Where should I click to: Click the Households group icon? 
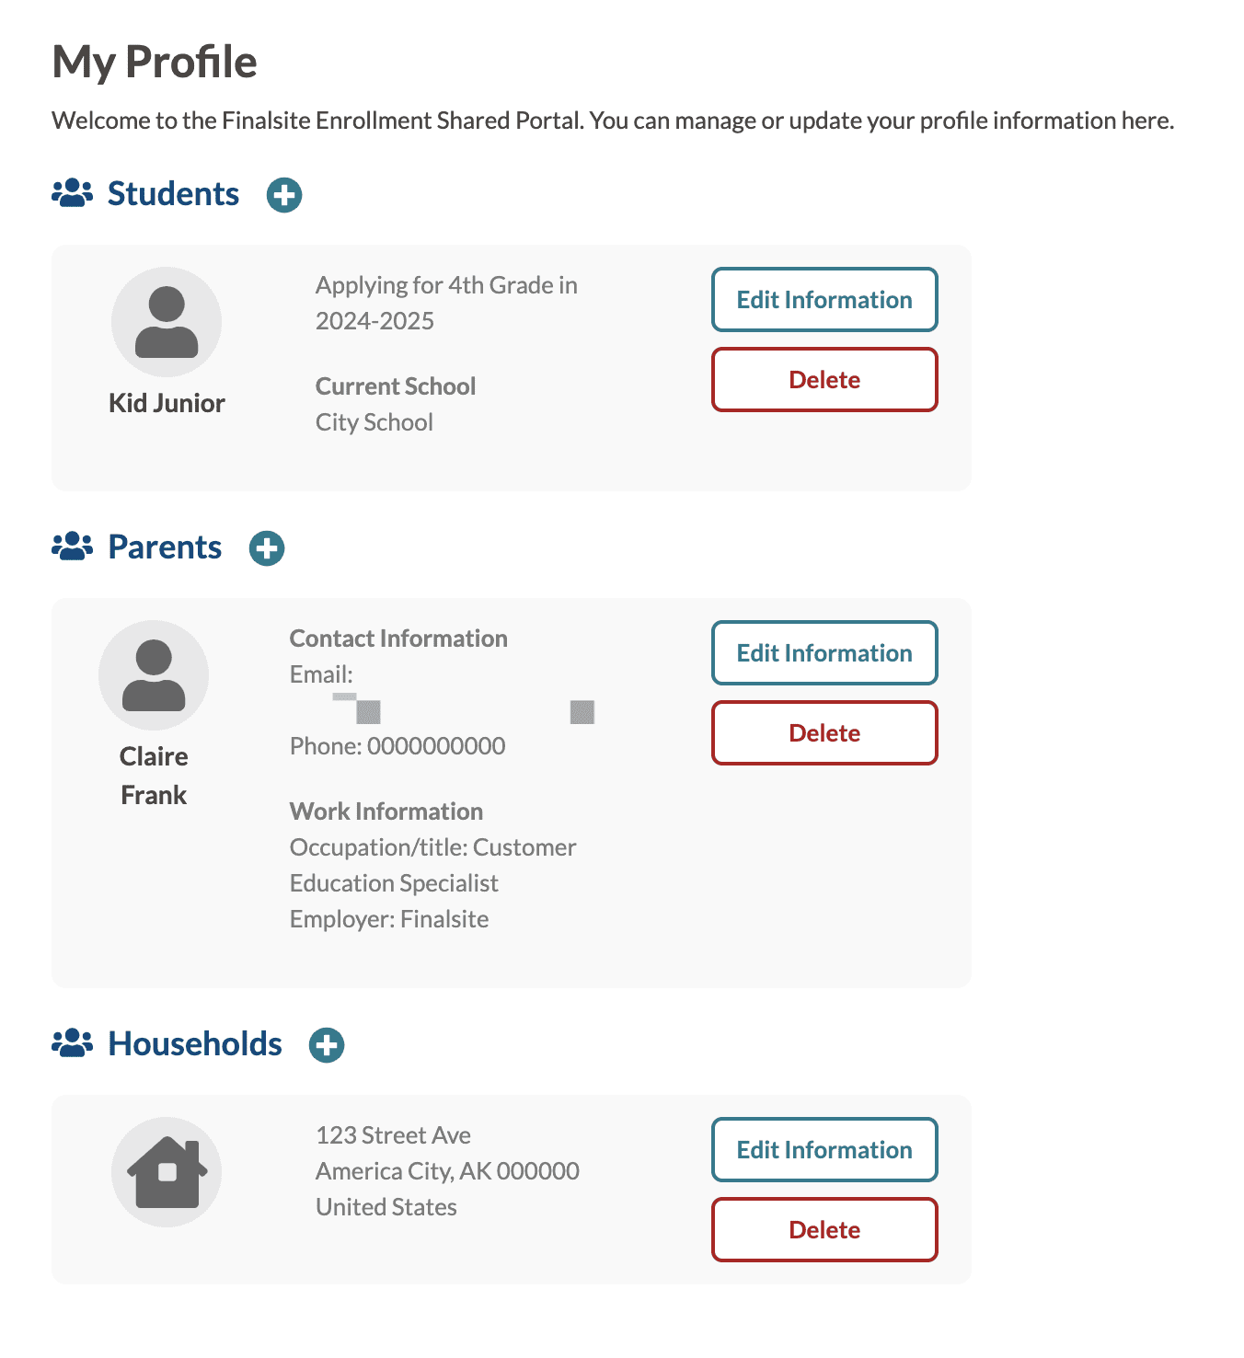[73, 1042]
